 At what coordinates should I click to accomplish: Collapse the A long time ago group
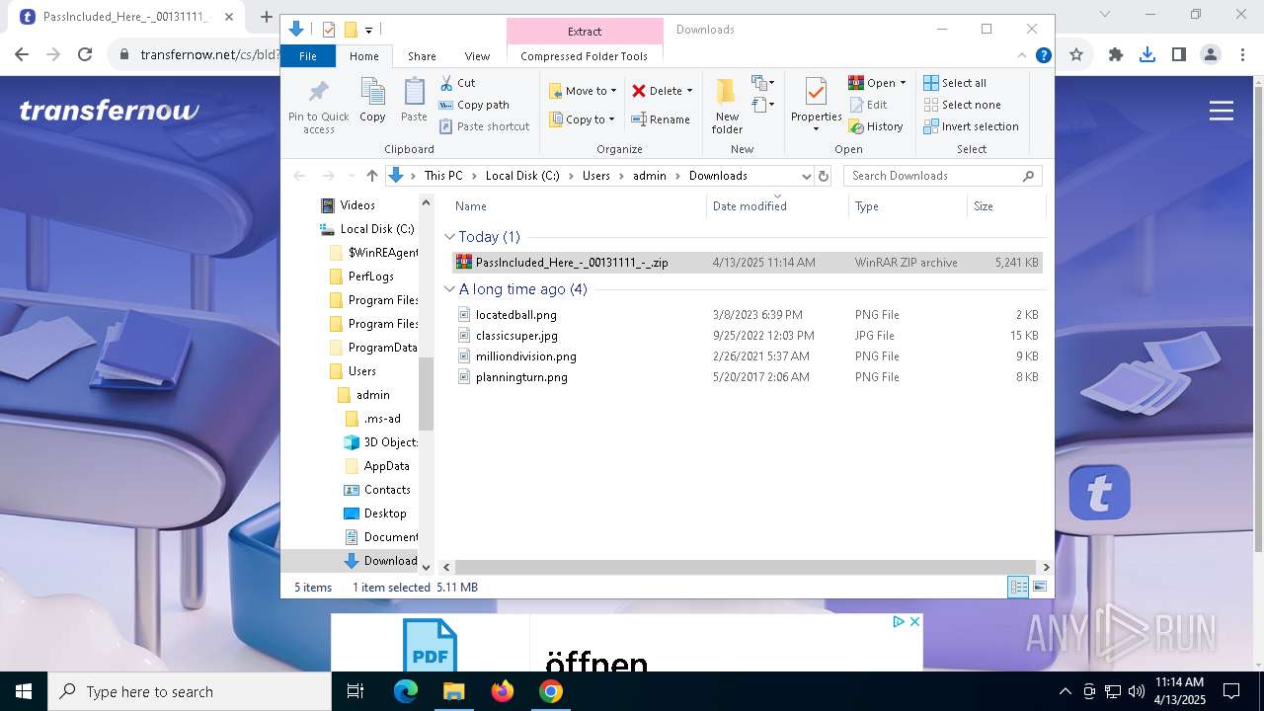449,289
